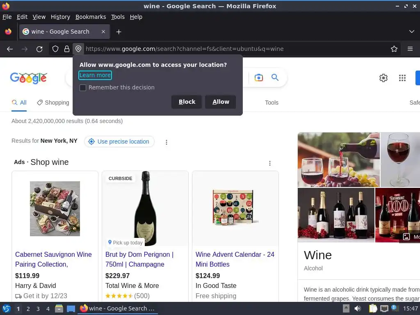Open a new tab

coord(119,32)
